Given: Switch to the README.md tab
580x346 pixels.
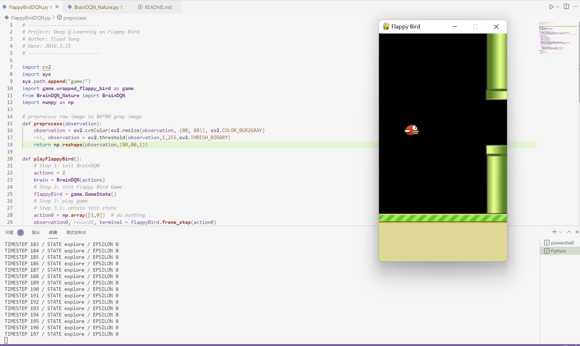Looking at the screenshot, I should (x=158, y=7).
